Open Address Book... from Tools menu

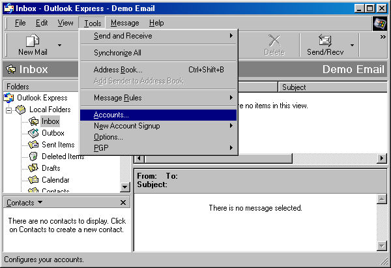pyautogui.click(x=158, y=70)
